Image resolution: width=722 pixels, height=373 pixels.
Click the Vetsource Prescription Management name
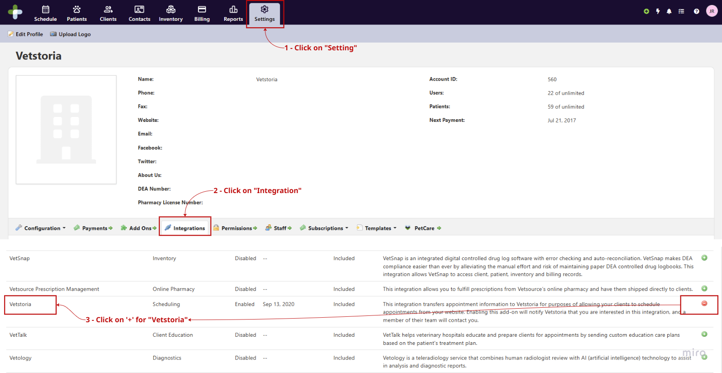(54, 289)
